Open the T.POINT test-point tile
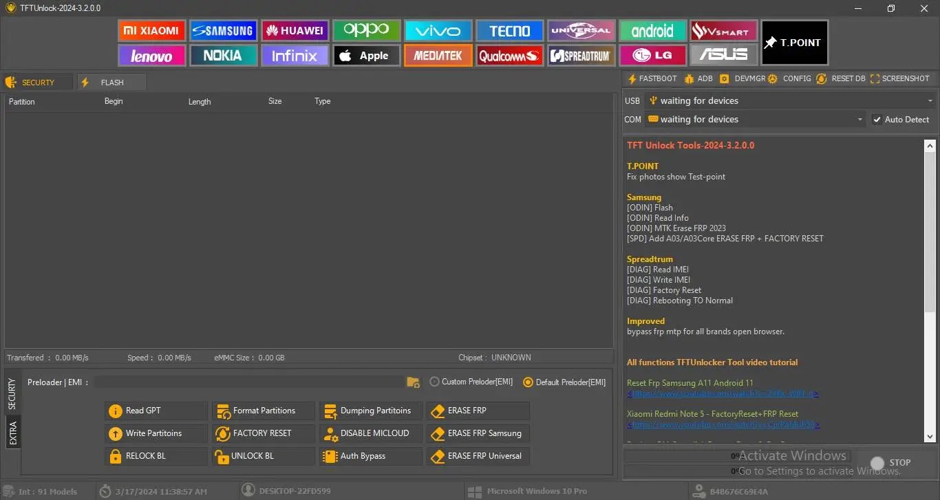 794,43
